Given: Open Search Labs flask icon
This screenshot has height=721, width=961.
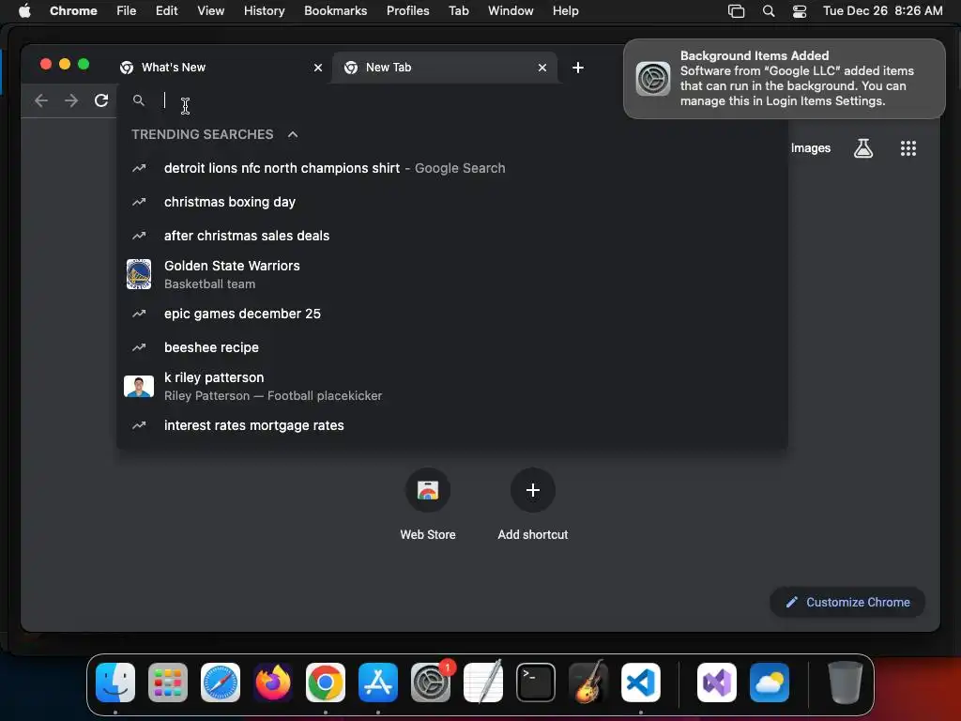Looking at the screenshot, I should click(x=863, y=148).
